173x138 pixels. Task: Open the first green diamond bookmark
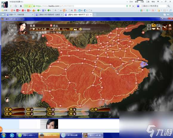point(38,10)
